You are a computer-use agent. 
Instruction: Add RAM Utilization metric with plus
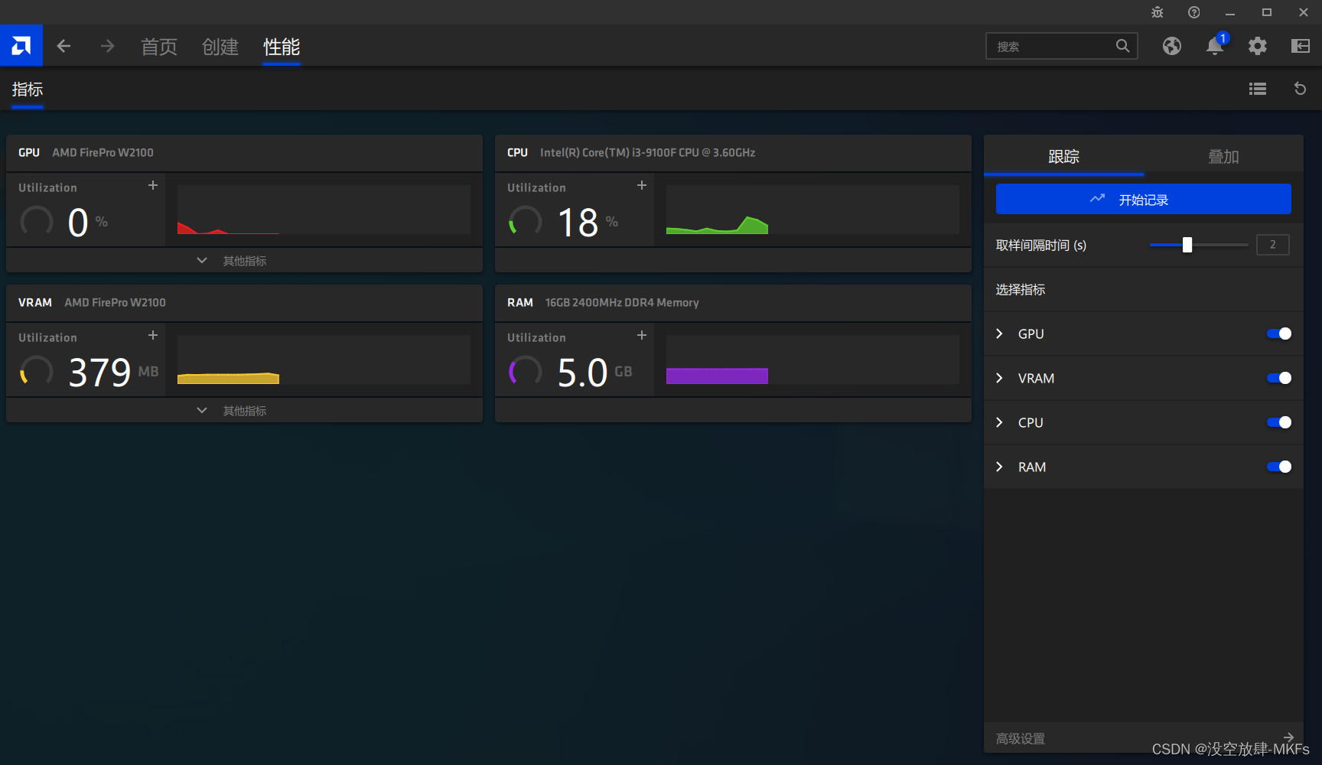[642, 335]
